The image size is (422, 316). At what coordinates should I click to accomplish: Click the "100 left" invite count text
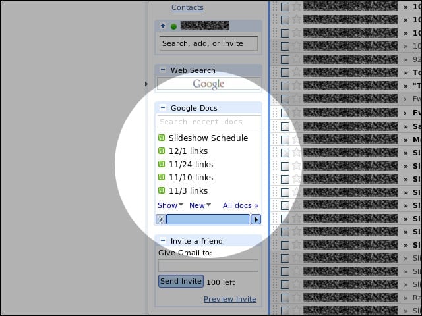(x=221, y=282)
